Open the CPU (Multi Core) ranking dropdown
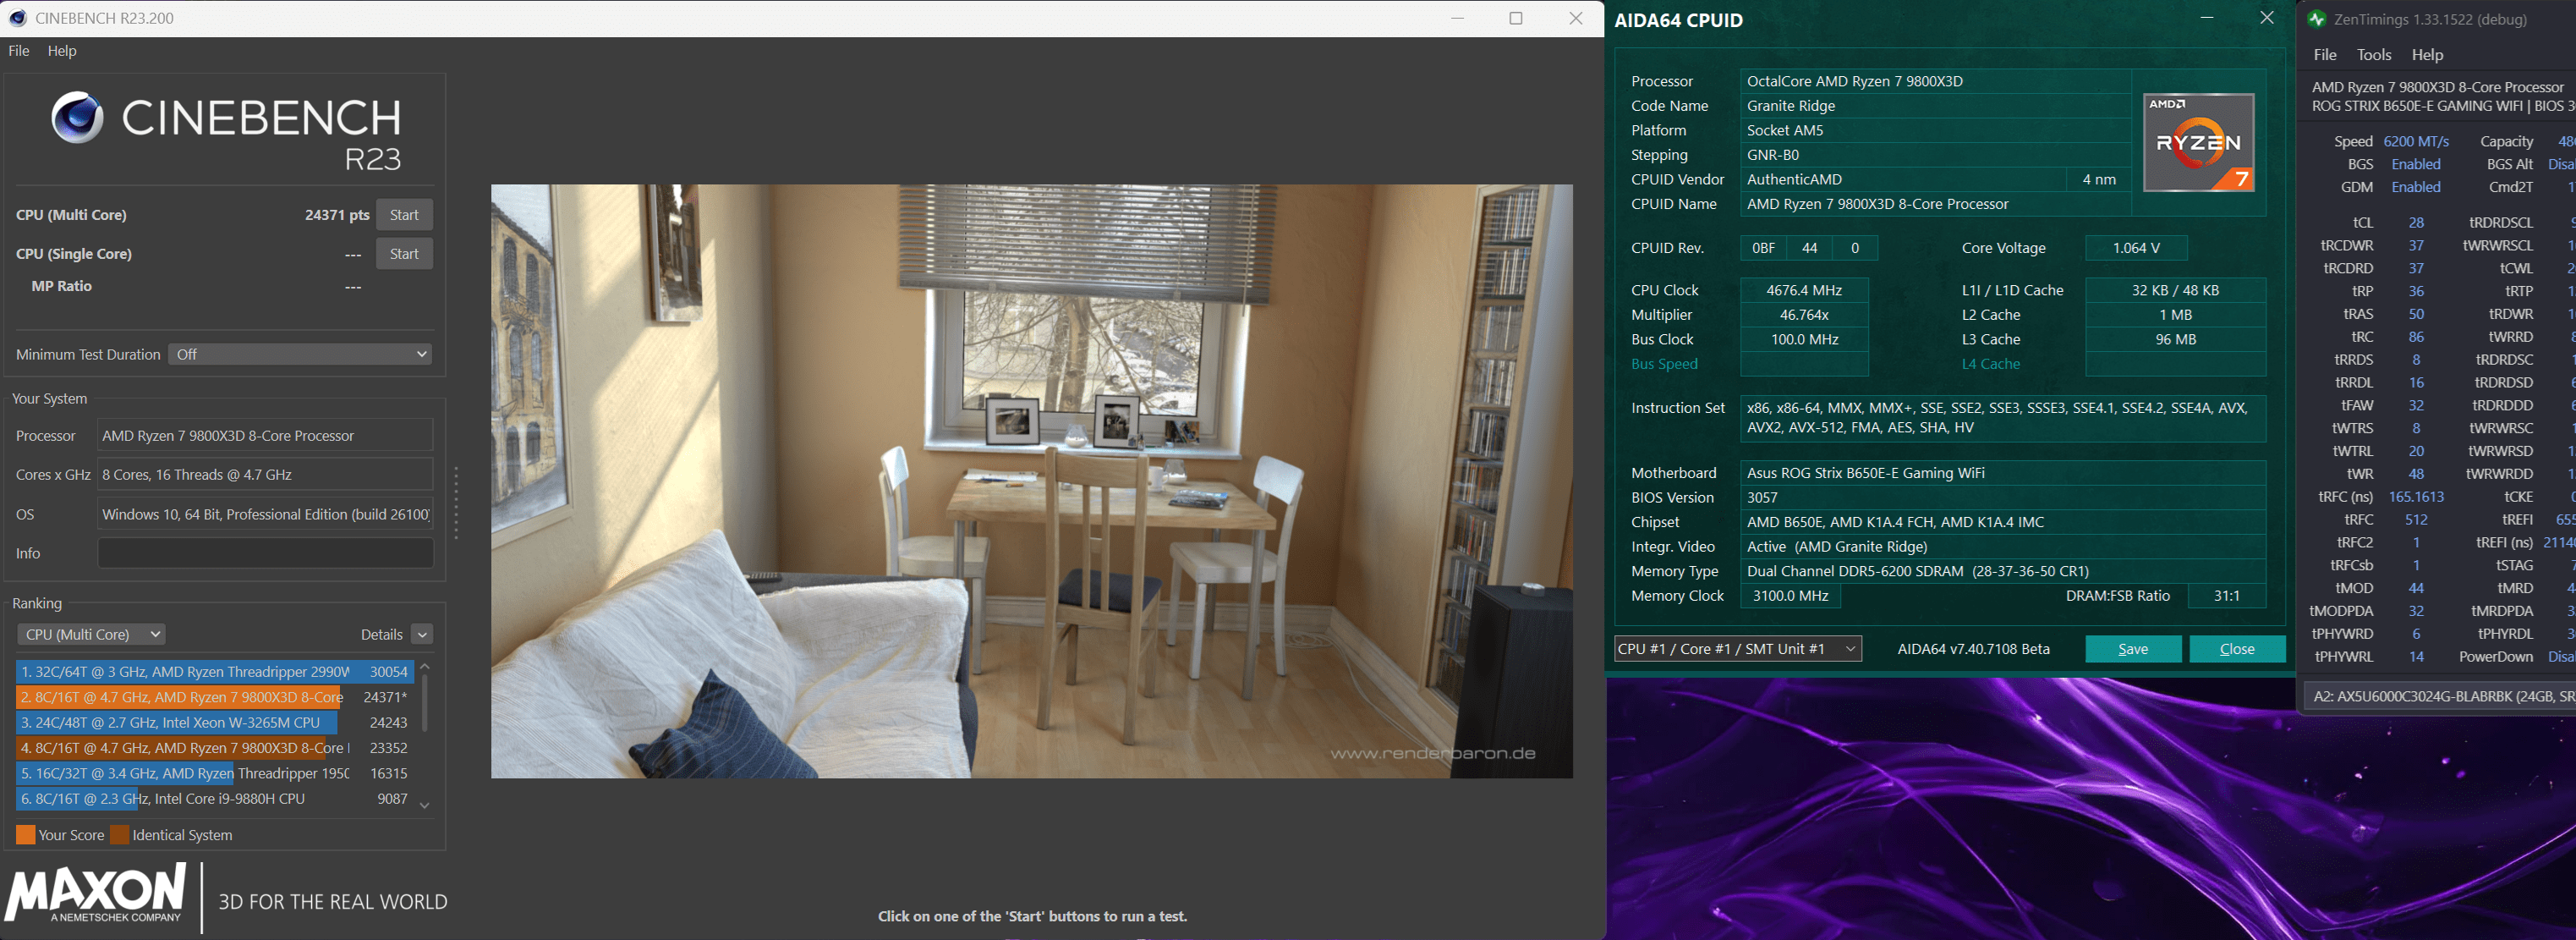This screenshot has height=940, width=2576. (x=91, y=634)
